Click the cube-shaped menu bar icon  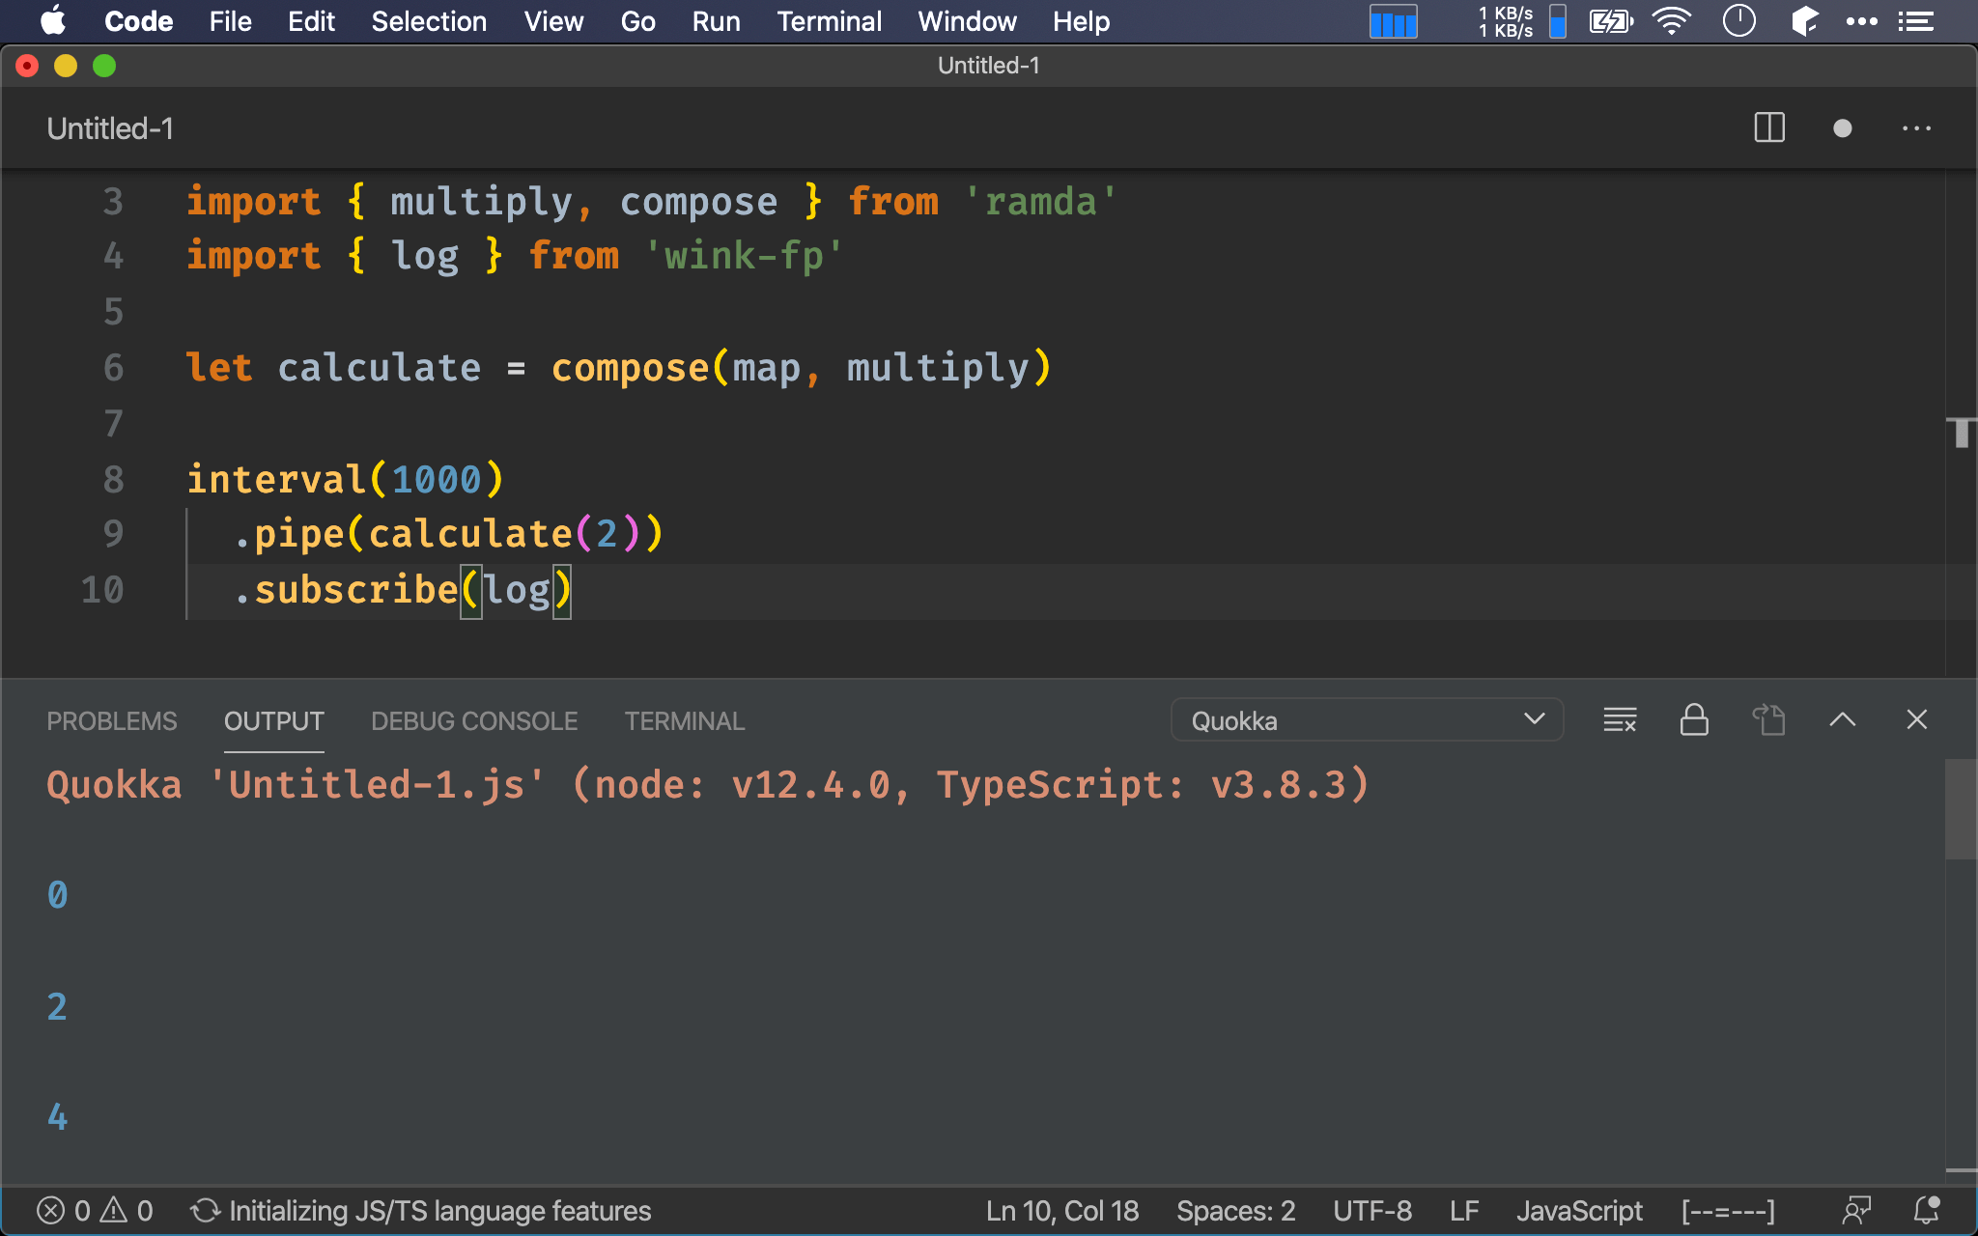tap(1804, 21)
